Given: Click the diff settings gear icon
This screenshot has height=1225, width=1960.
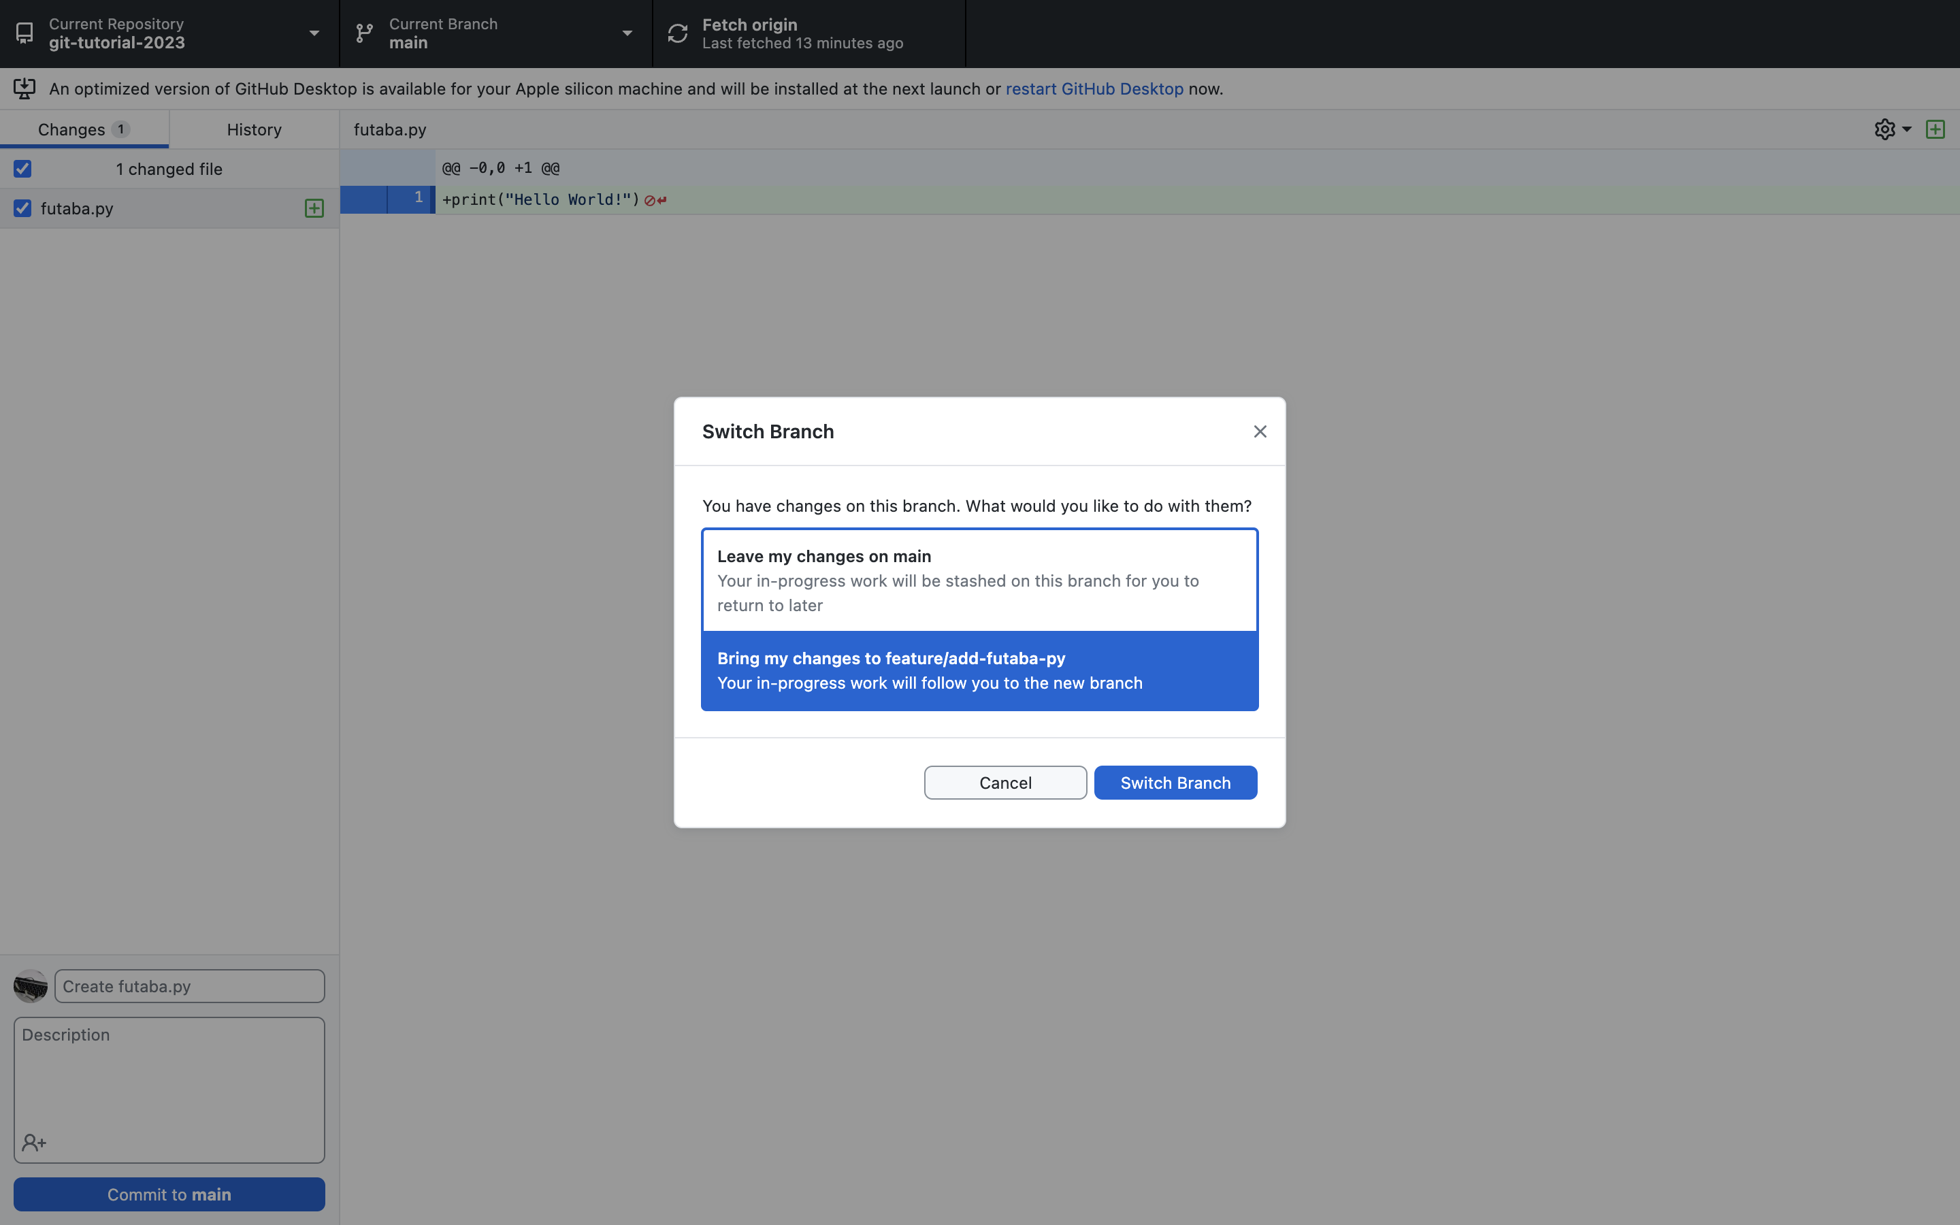Looking at the screenshot, I should point(1884,129).
